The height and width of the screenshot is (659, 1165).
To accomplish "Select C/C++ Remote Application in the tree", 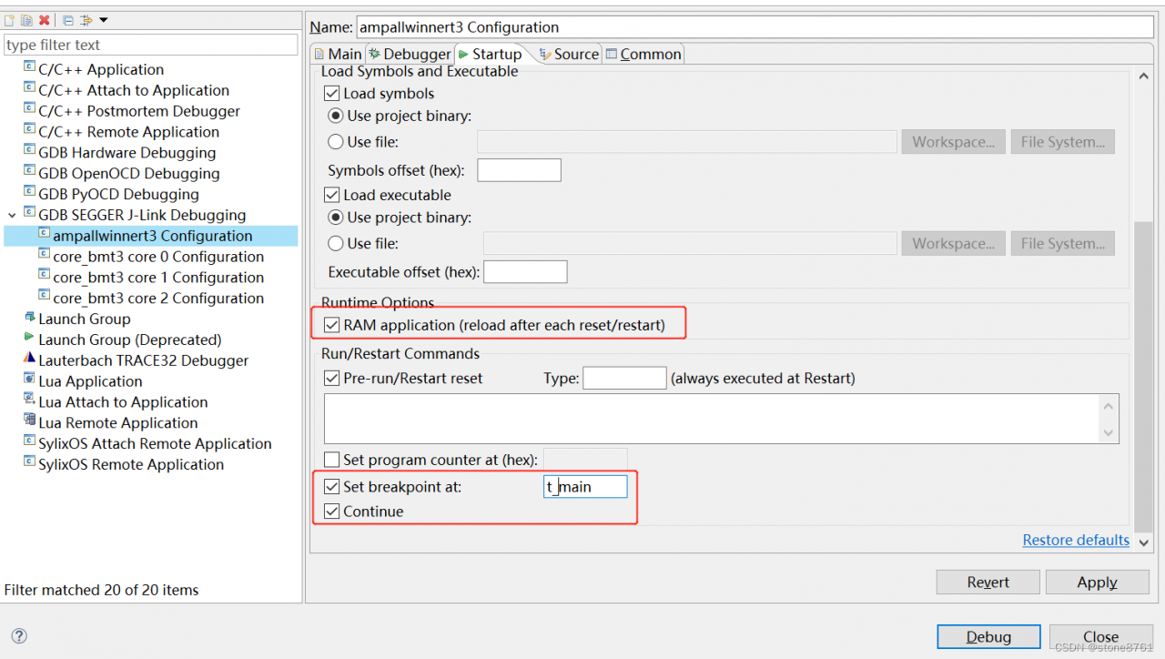I will point(128,132).
